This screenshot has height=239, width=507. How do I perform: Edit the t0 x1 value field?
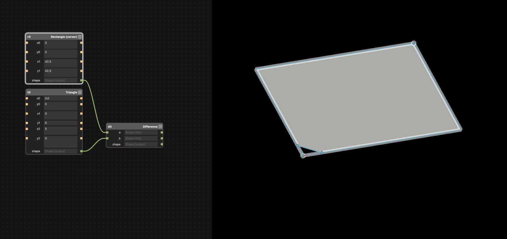[61, 115]
